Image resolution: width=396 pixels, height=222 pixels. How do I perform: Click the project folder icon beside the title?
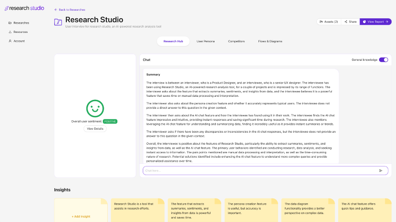[58, 22]
